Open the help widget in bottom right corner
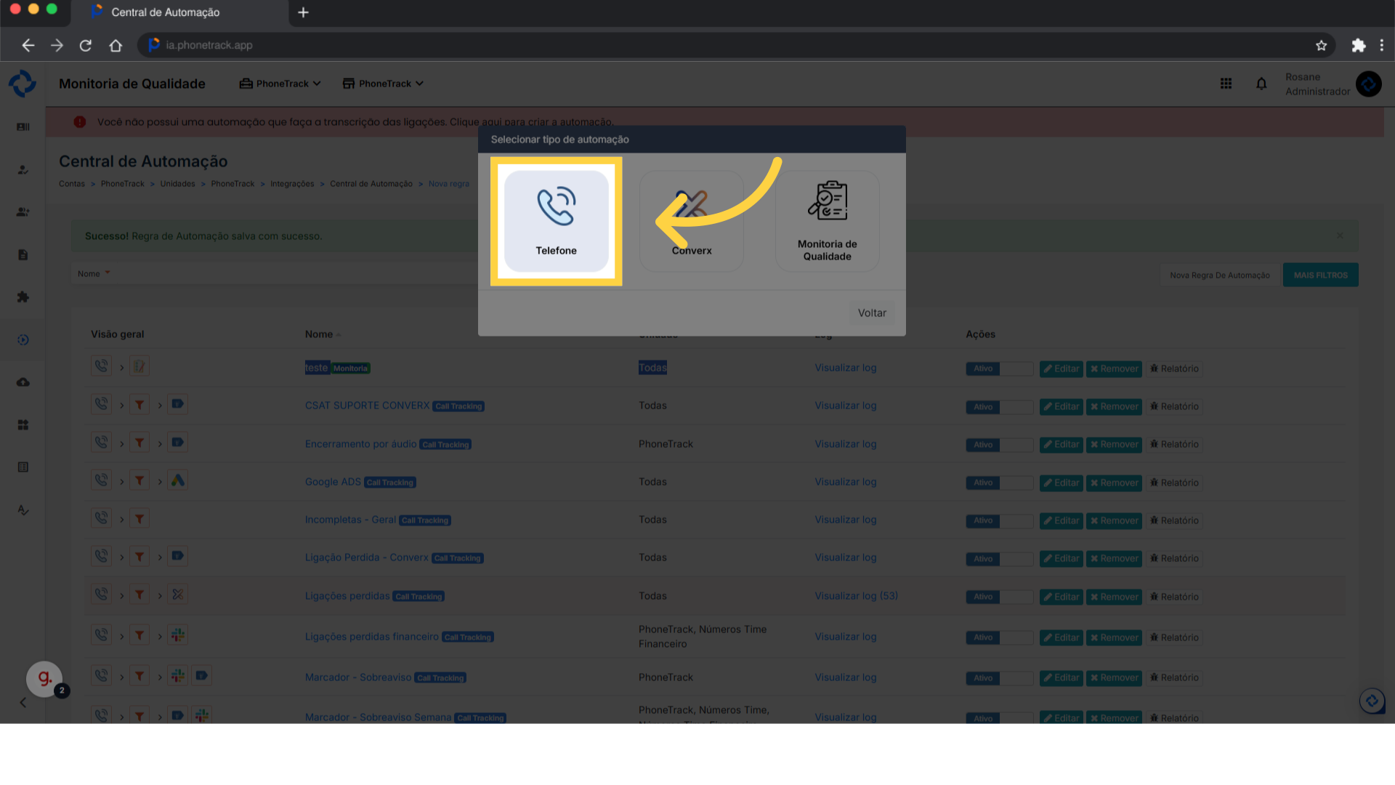1395x785 pixels. point(1372,701)
